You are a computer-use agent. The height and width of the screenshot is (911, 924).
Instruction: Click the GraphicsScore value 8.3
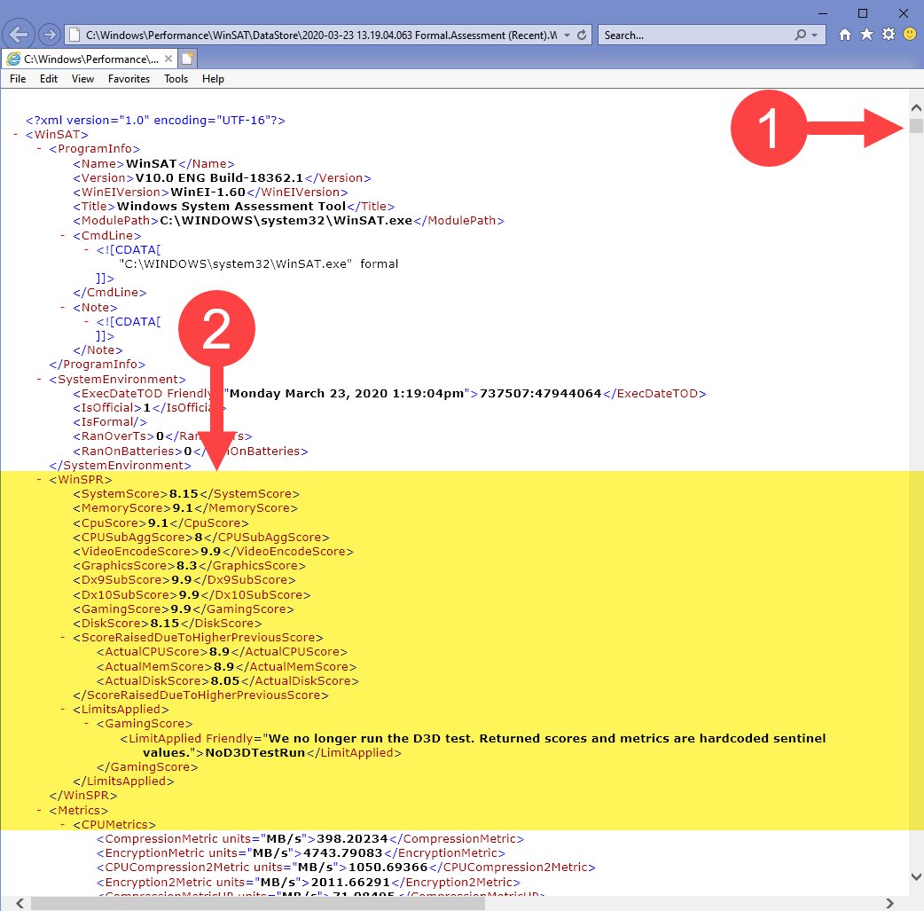[x=186, y=565]
